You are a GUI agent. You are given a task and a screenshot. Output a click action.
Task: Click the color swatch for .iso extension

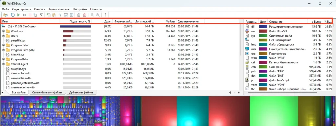(263, 31)
